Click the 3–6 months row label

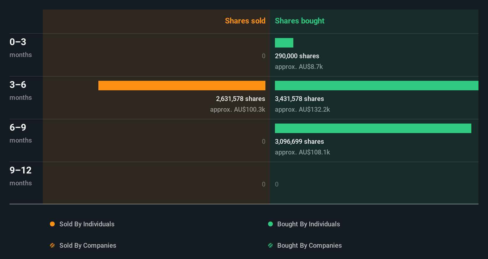coord(21,91)
